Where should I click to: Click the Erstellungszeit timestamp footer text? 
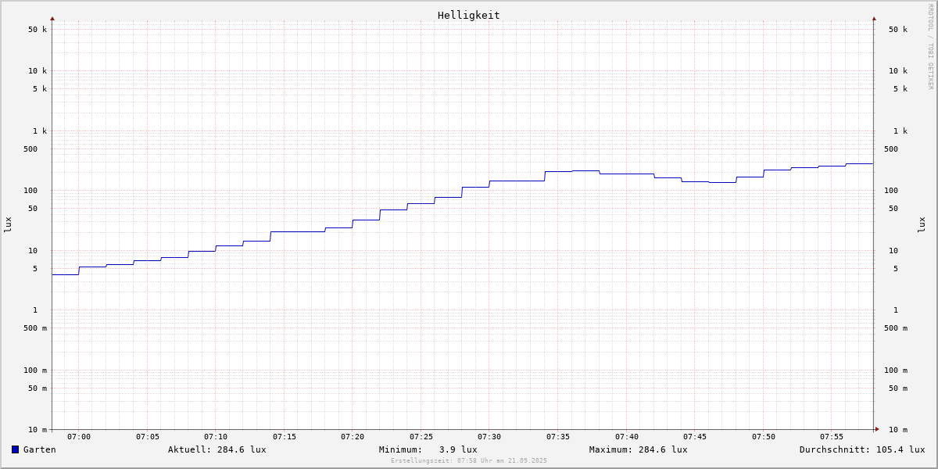[x=469, y=461]
